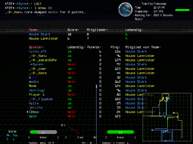Image resolution: width=193 pixels, height=144 pixels.
Task: Click the Scores panel in bottom left
Action: (12, 135)
